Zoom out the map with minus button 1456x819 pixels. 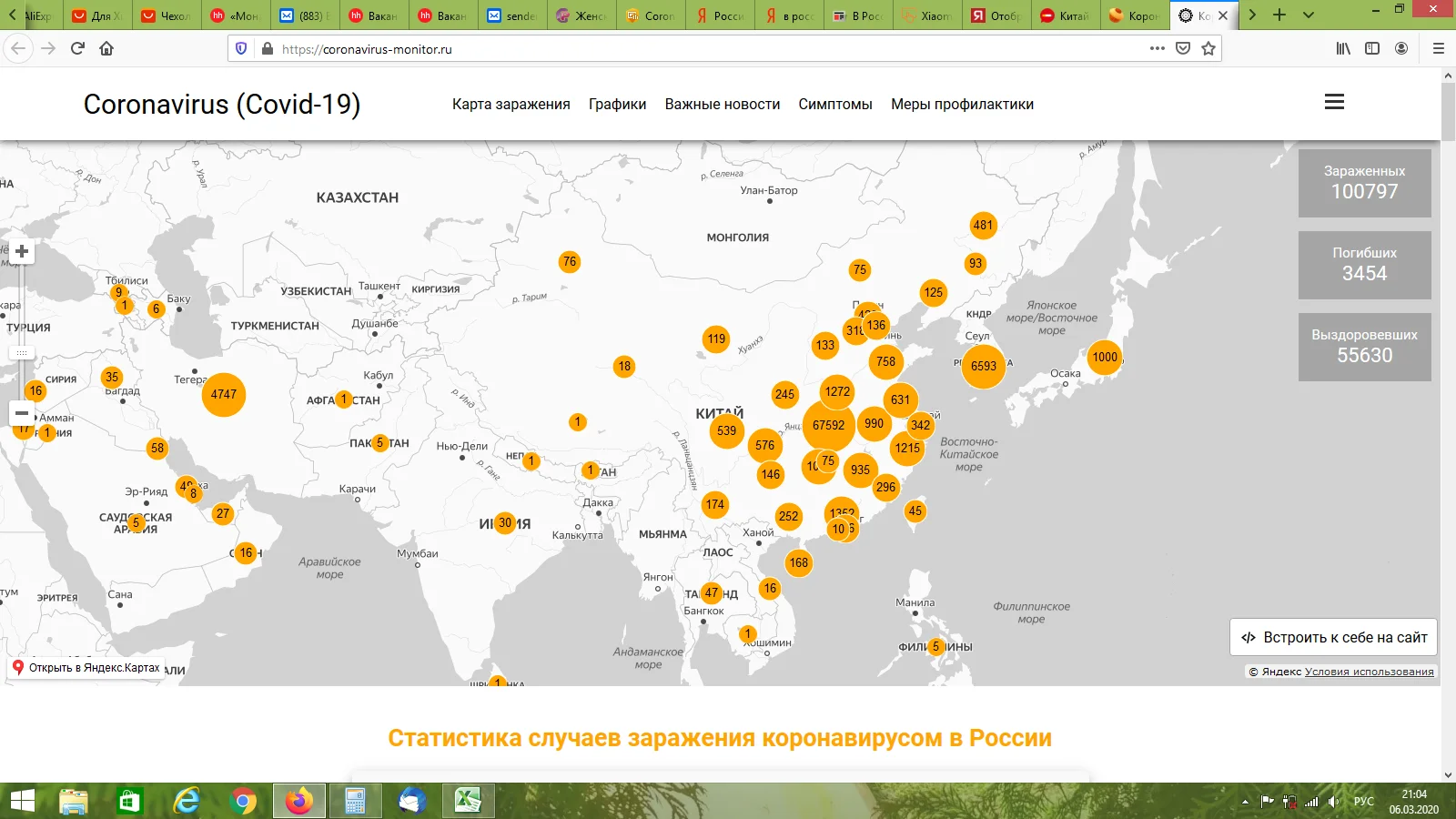22,413
